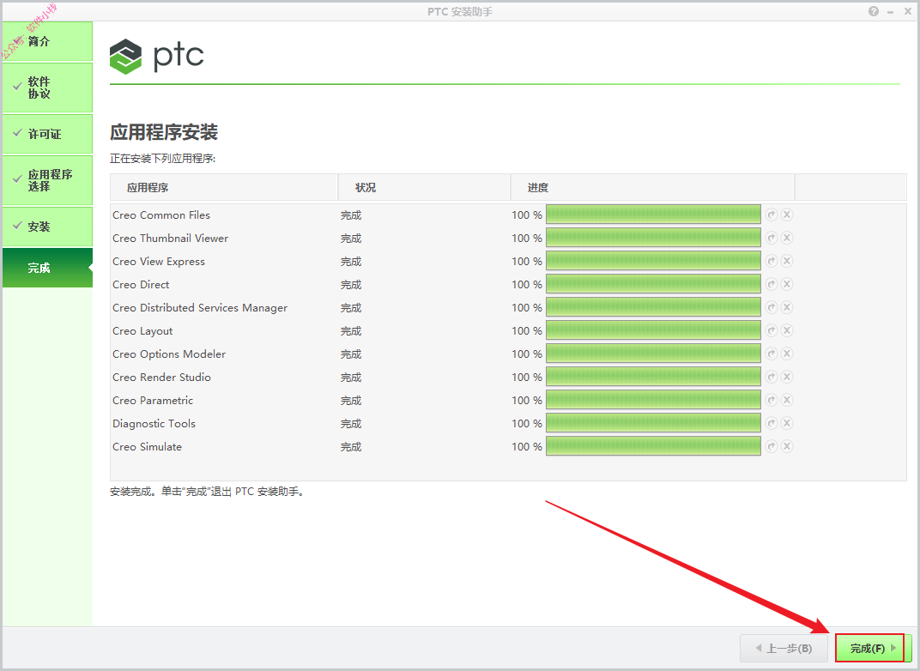Click the retry icon for Creo Simulate

pyautogui.click(x=772, y=446)
